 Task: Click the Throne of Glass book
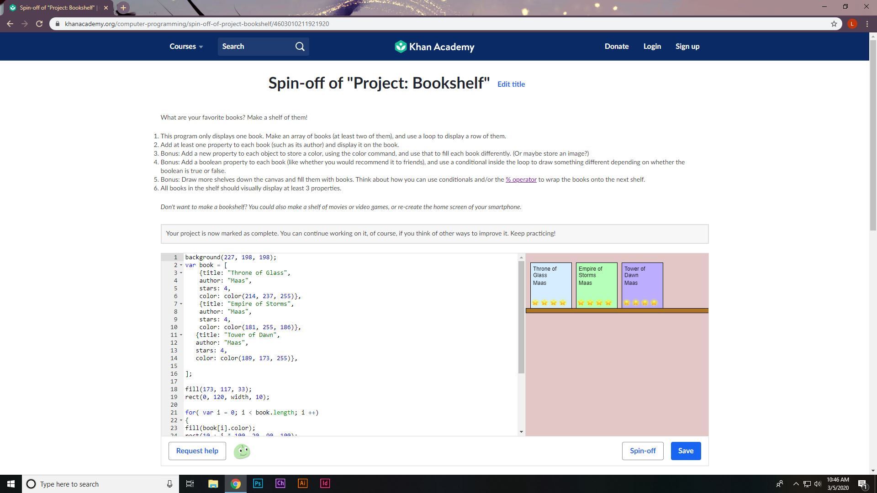[550, 285]
